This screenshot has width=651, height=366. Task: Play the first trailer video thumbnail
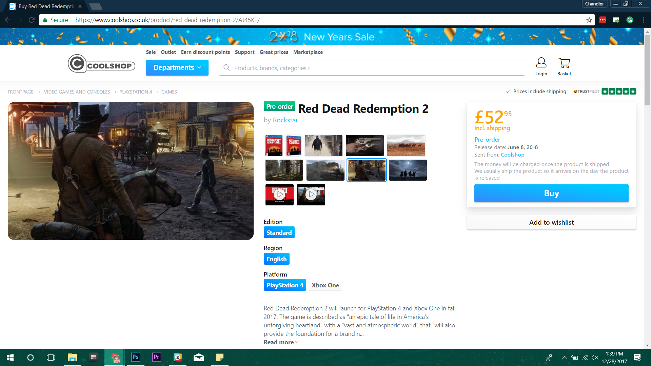279,195
